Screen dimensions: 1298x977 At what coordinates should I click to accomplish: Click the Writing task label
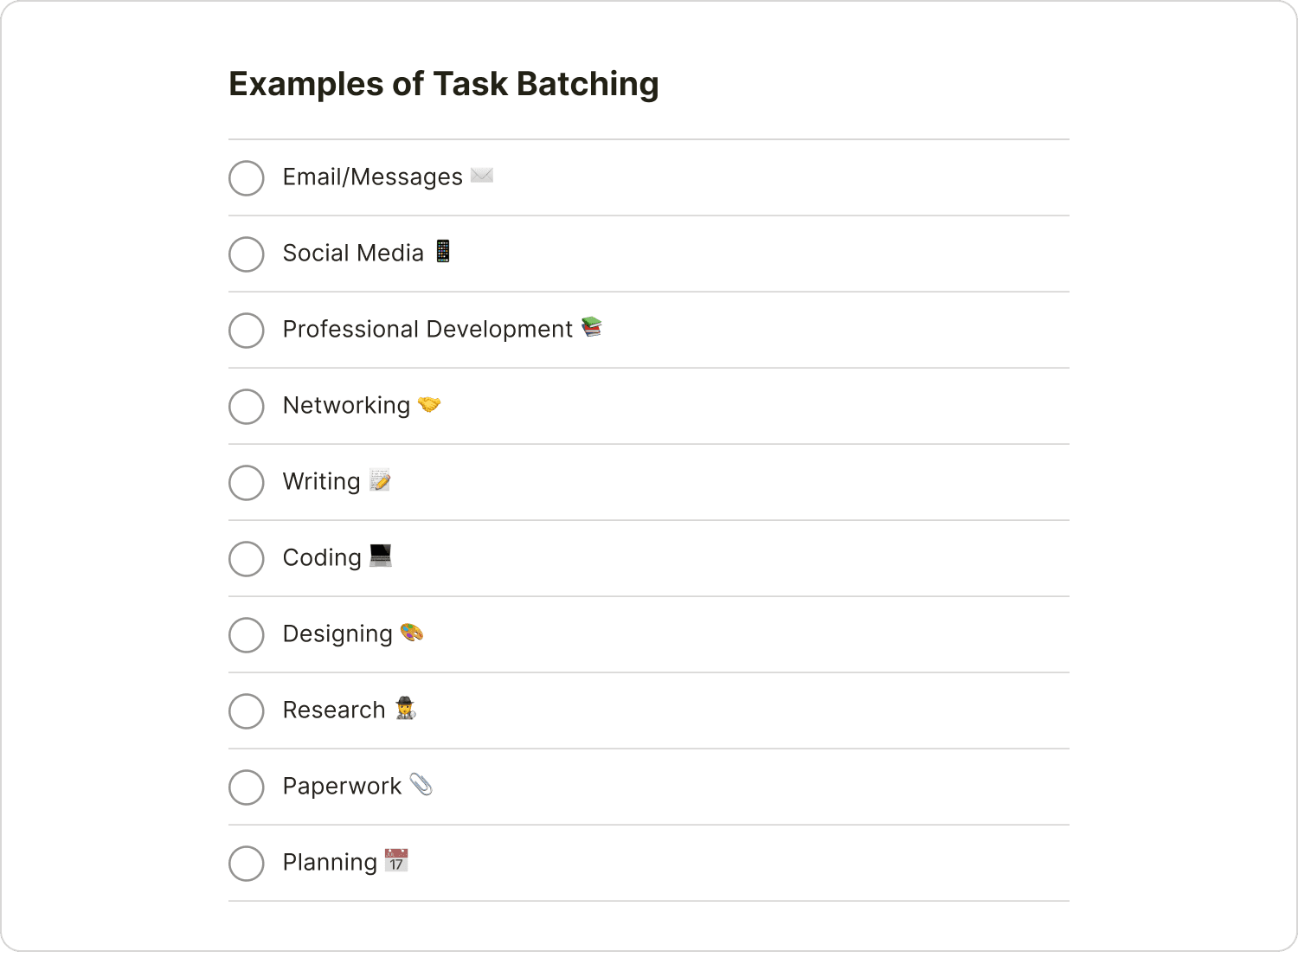pos(320,481)
